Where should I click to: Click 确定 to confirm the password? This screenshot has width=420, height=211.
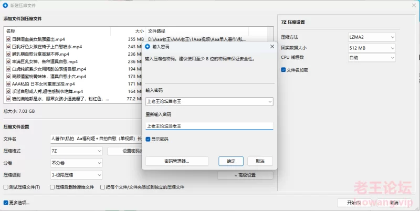click(231, 161)
